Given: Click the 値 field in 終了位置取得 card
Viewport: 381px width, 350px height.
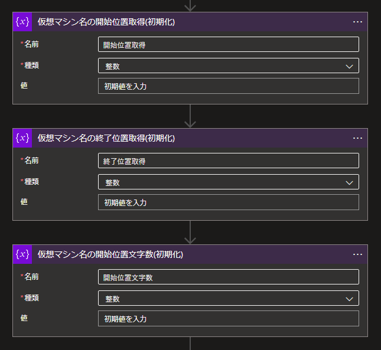Looking at the screenshot, I should coord(229,202).
